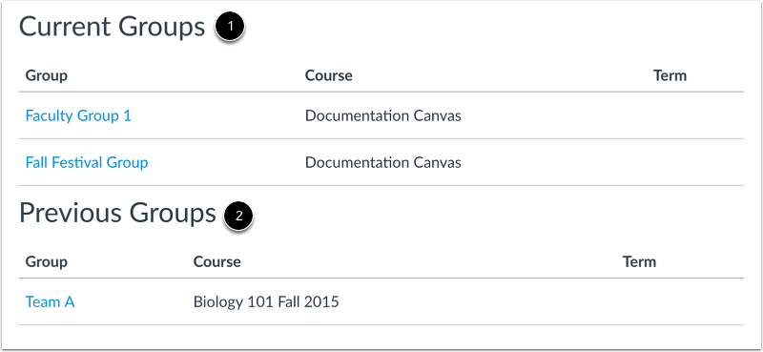Open the Fall Festival Group link
Viewport: 763px width, 352px height.
[87, 162]
